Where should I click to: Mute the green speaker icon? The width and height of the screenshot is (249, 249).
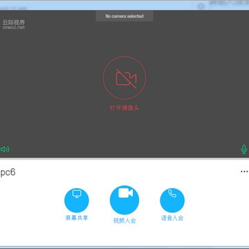click(5, 149)
